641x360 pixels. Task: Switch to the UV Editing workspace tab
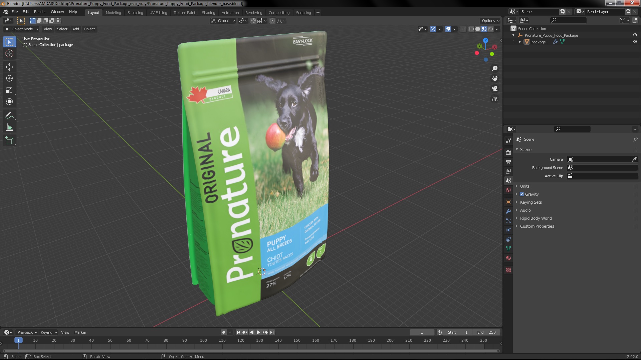[158, 13]
